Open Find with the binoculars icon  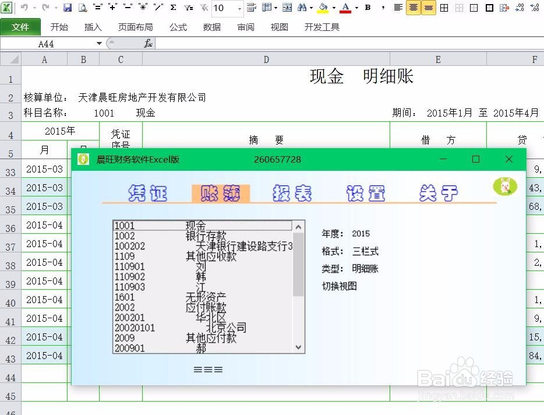coord(302,9)
